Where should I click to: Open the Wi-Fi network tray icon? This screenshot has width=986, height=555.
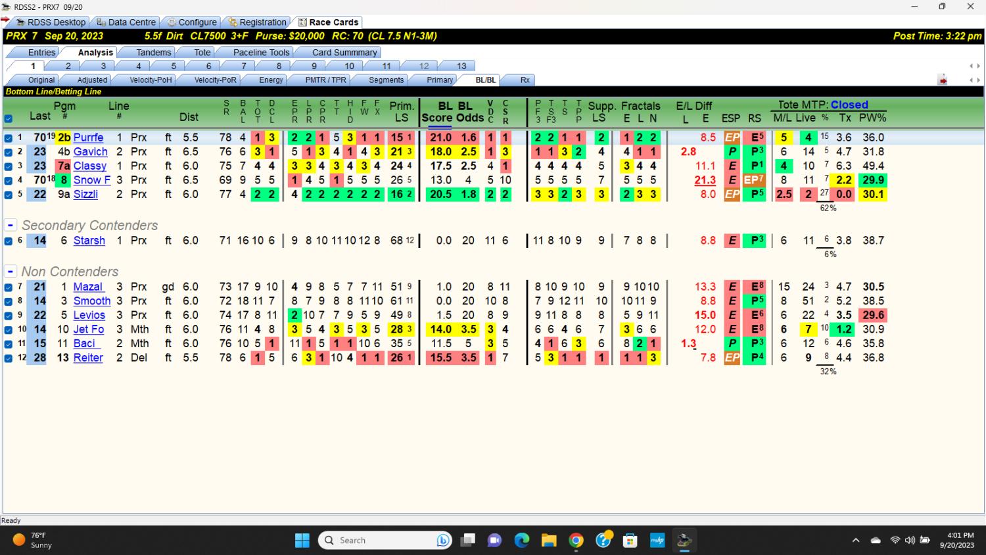click(895, 541)
